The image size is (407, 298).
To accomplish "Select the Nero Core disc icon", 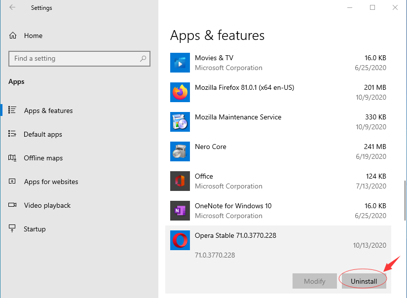I will click(180, 151).
